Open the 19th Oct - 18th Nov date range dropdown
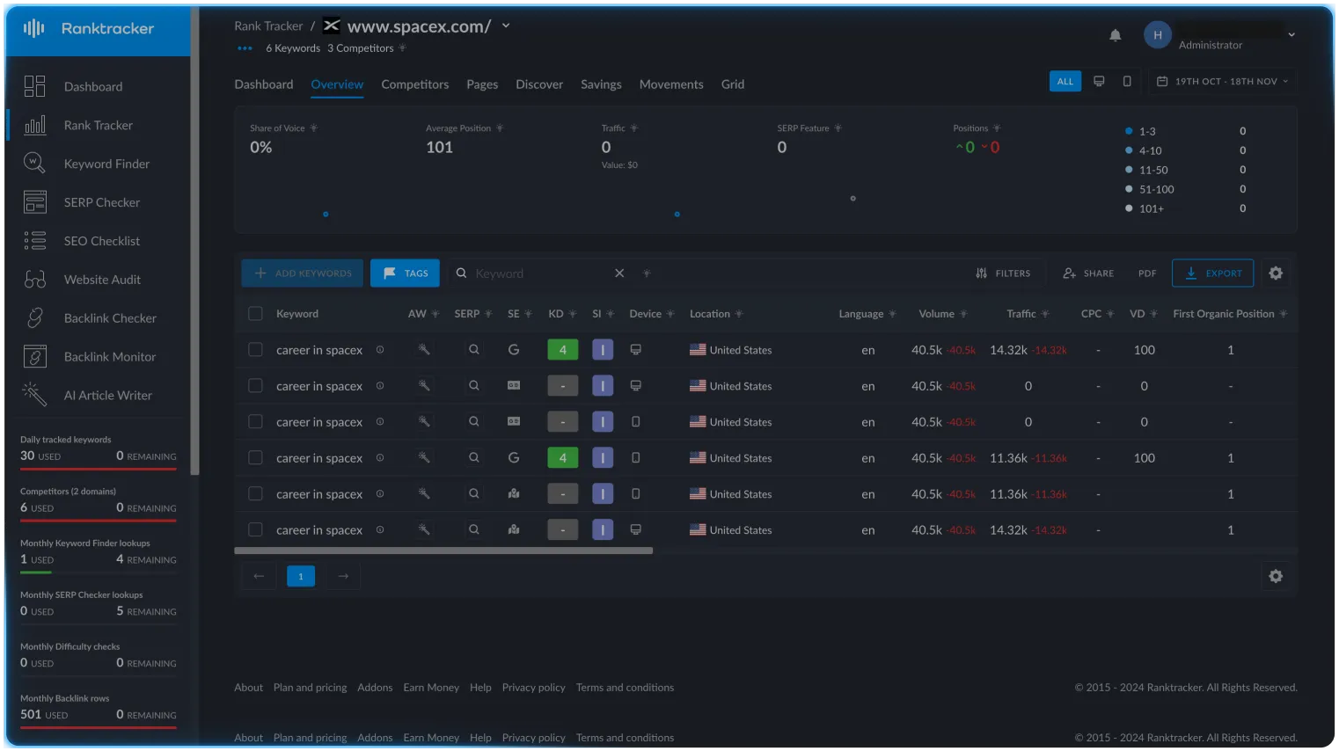This screenshot has width=1339, height=751. 1222,81
